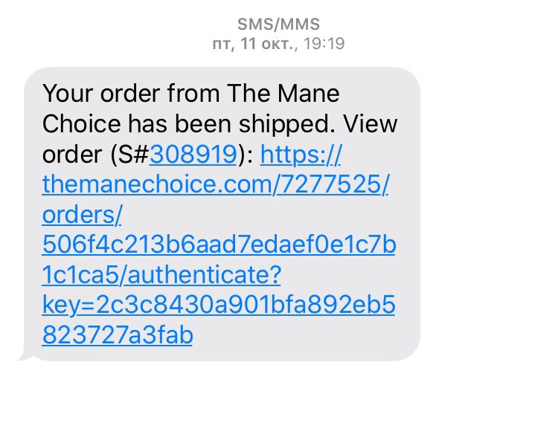Click the word Choice in the message

tap(82, 123)
